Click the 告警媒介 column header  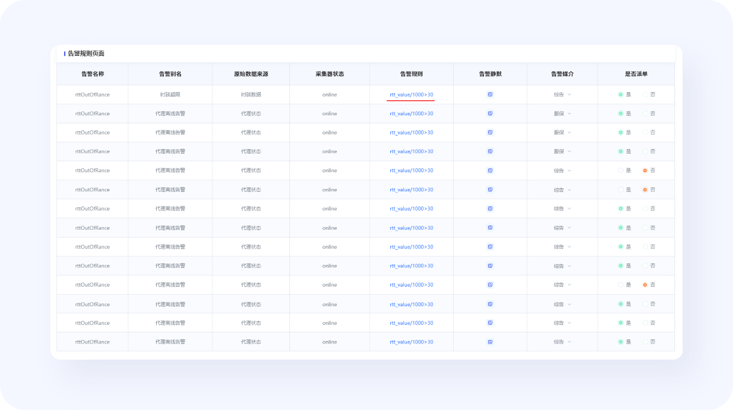click(563, 74)
